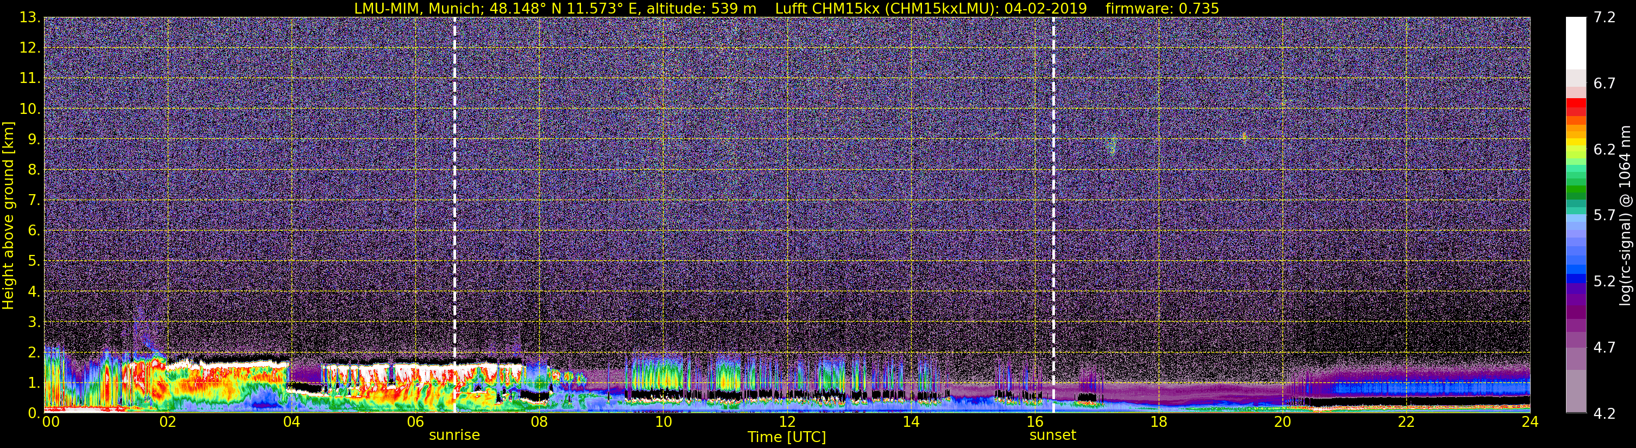Image resolution: width=1636 pixels, height=448 pixels.
Task: Click the 'Time [UTC]' axis label
Action: coord(787,437)
